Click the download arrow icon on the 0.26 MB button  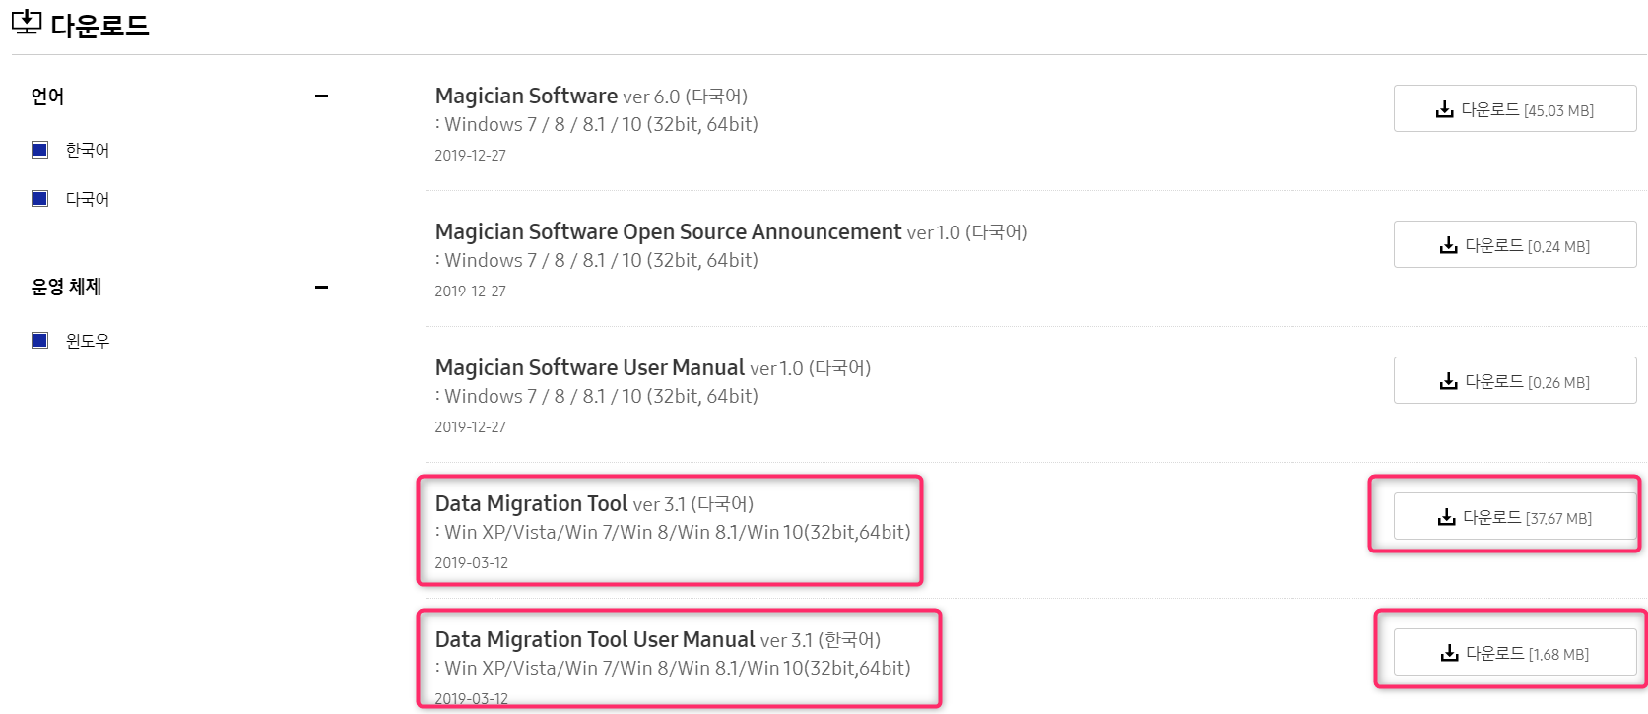tap(1448, 381)
